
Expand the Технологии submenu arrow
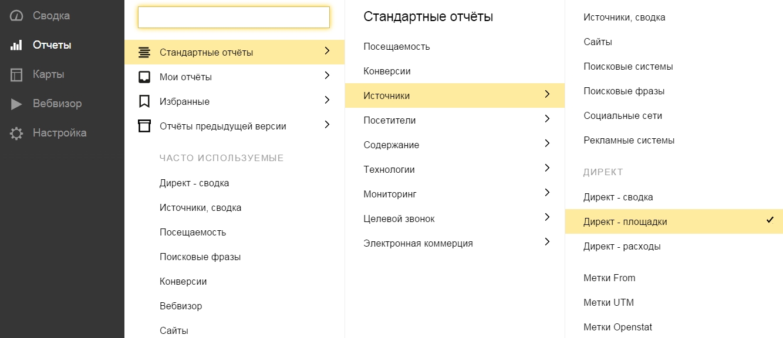547,168
